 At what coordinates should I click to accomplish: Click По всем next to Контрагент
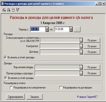[92, 46]
